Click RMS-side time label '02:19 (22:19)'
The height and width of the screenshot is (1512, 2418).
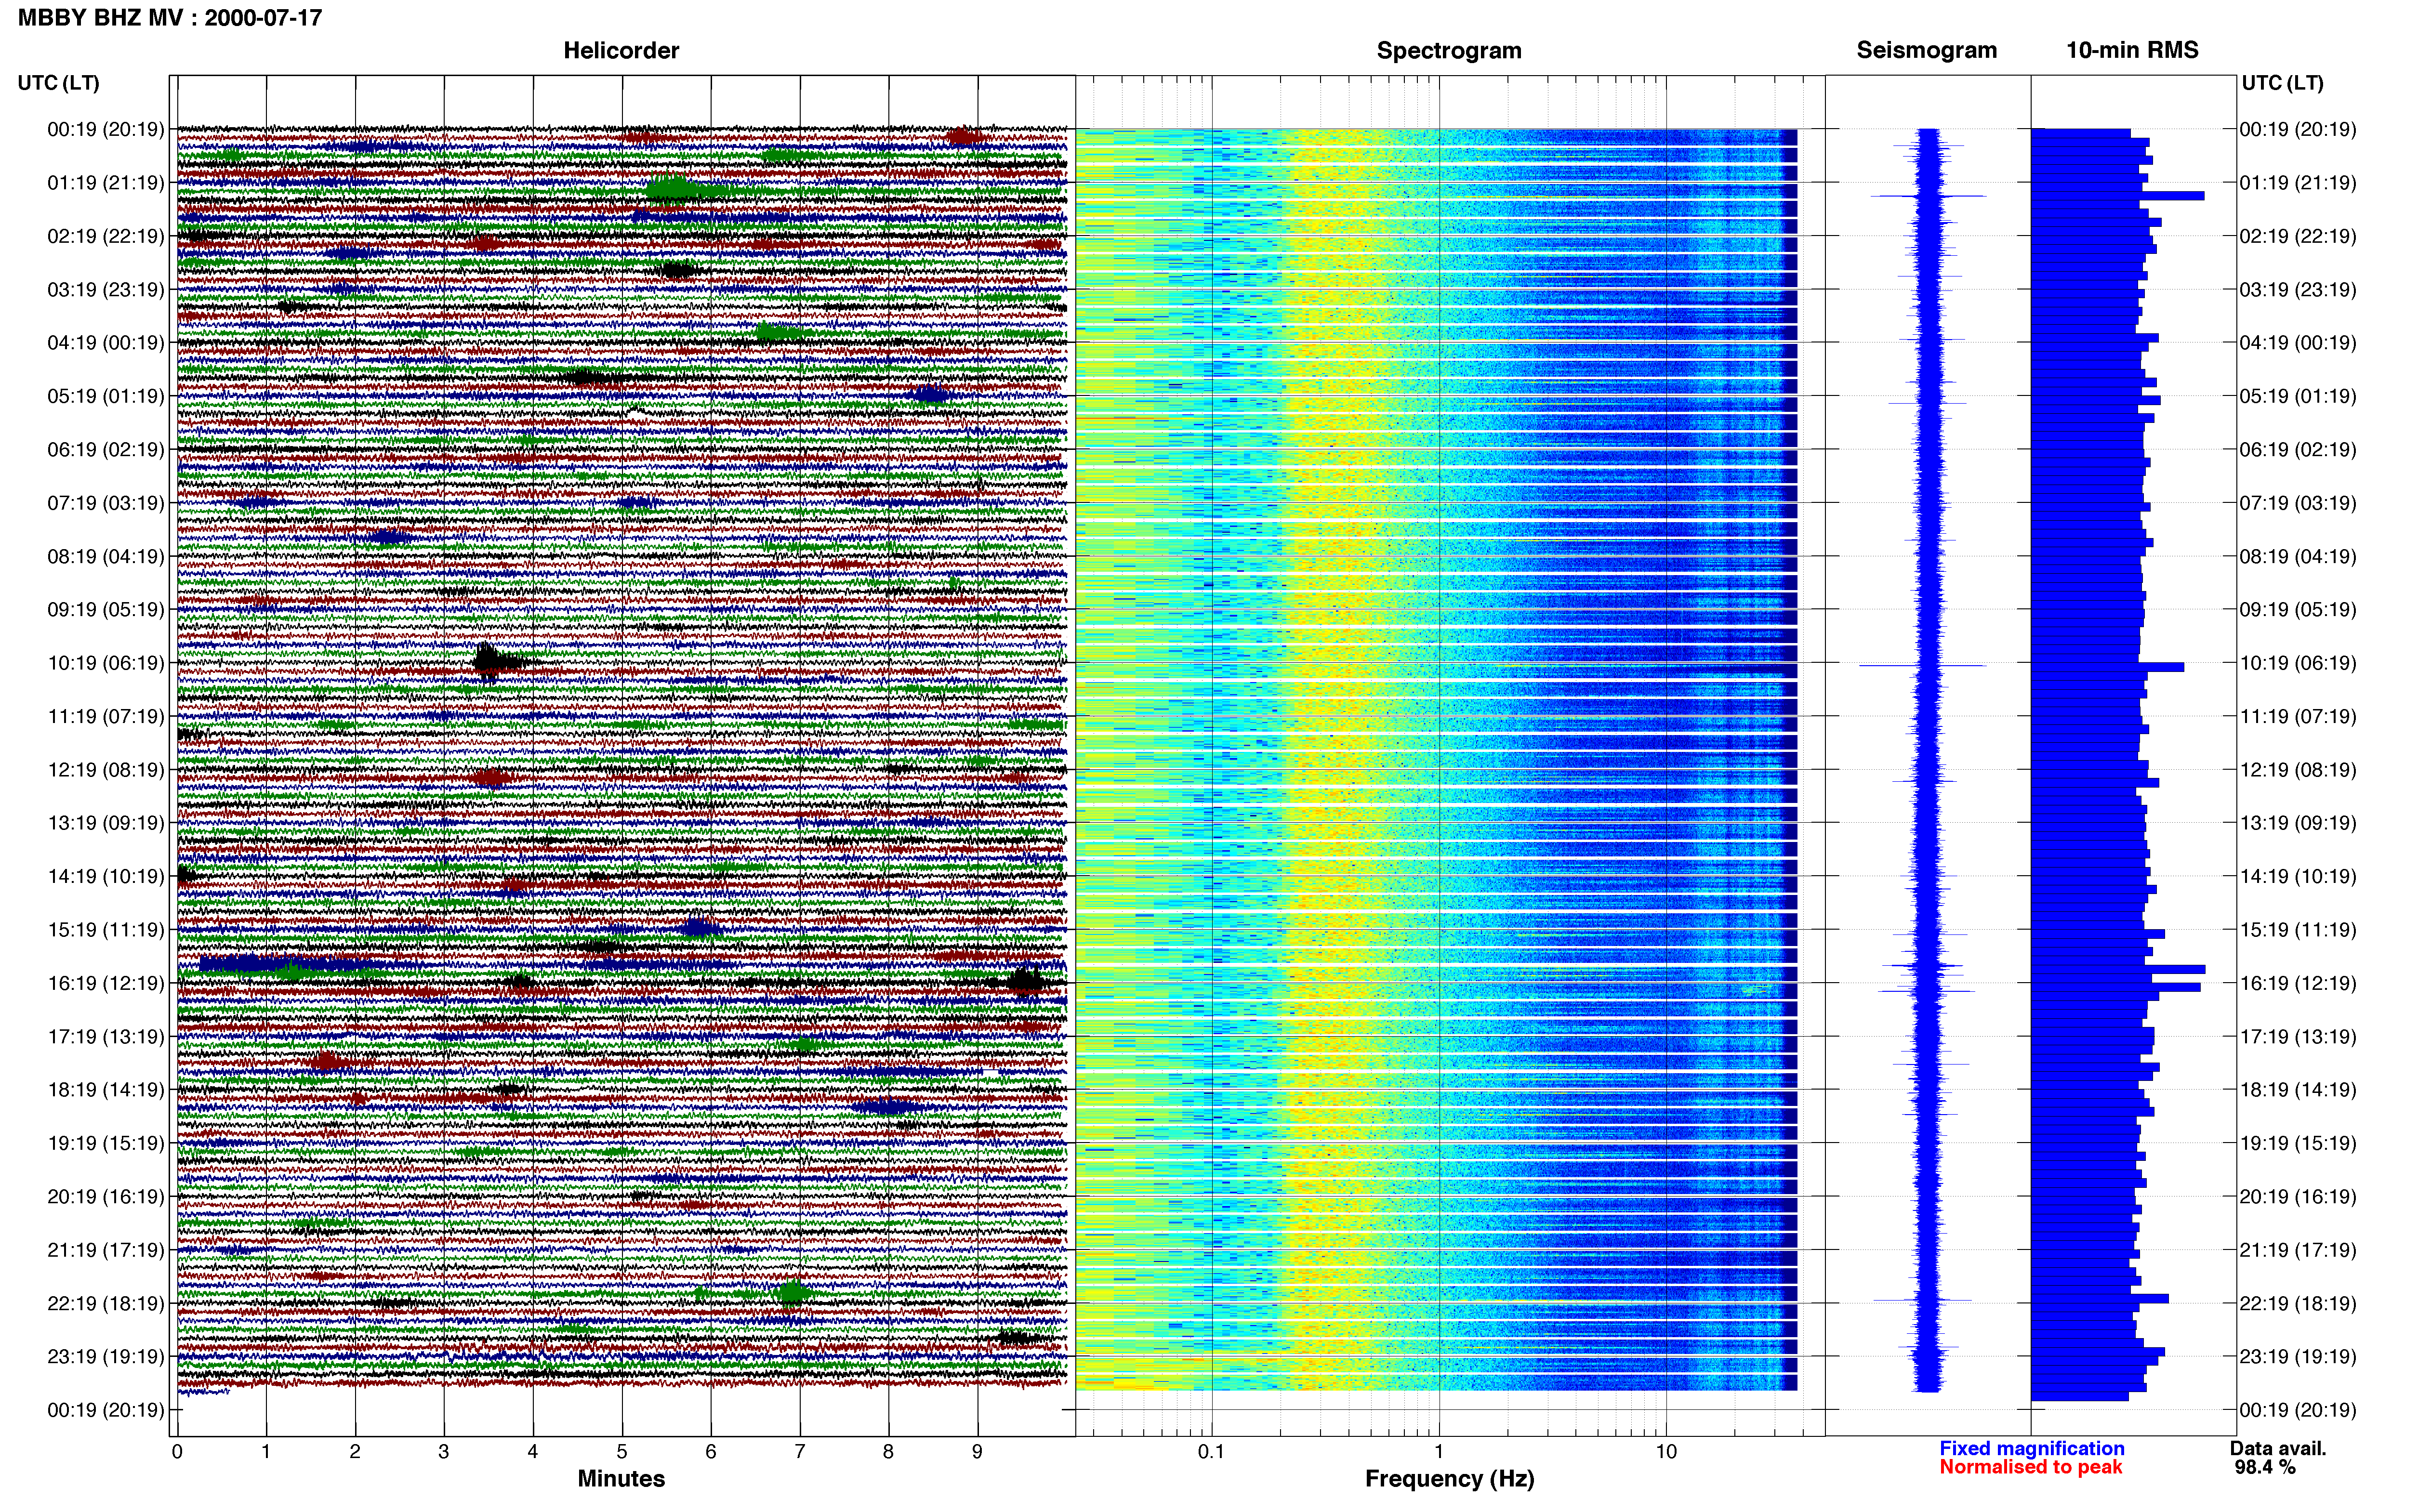pos(2298,236)
